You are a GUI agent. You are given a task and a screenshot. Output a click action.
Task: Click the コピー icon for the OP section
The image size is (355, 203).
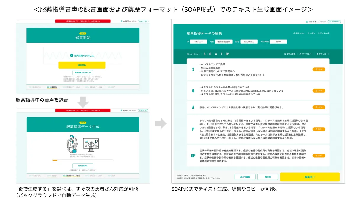tap(319, 156)
